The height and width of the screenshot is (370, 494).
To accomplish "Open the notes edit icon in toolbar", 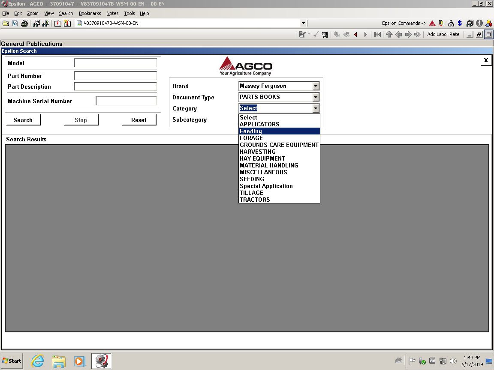I will (x=302, y=35).
